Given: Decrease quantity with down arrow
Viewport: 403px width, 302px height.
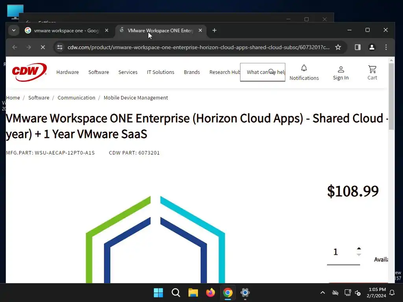Looking at the screenshot, I should click(359, 255).
